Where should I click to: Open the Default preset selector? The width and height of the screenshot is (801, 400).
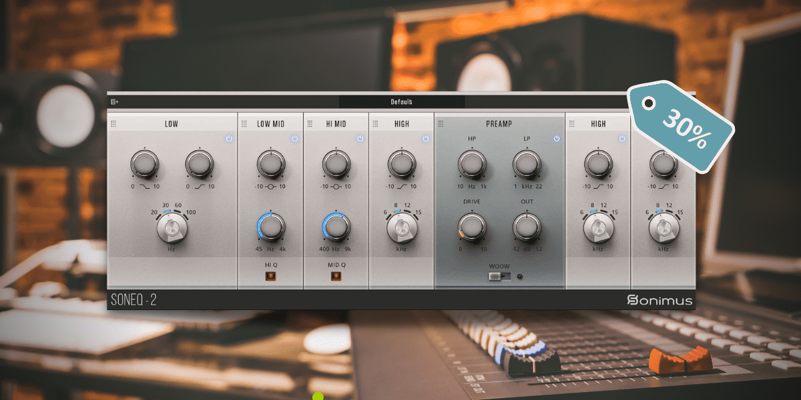tap(402, 102)
